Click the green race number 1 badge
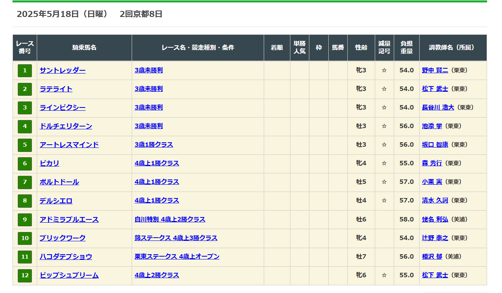The width and height of the screenshot is (502, 293). (25, 70)
